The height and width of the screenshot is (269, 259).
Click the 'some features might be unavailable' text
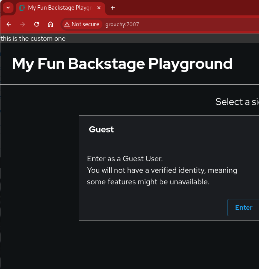click(x=148, y=182)
